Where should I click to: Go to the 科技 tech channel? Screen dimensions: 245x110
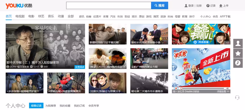tap(120, 17)
